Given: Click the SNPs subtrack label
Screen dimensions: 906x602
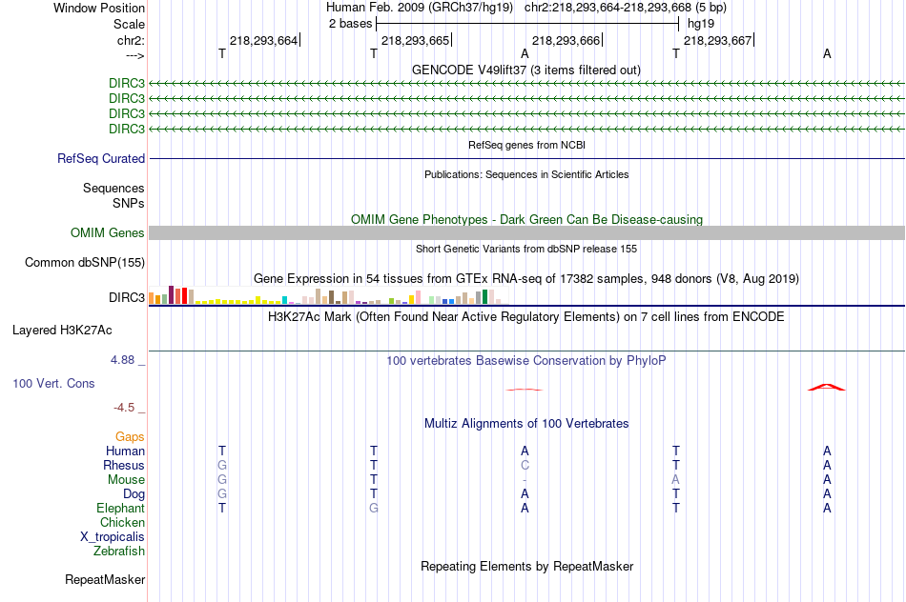Looking at the screenshot, I should point(129,203).
